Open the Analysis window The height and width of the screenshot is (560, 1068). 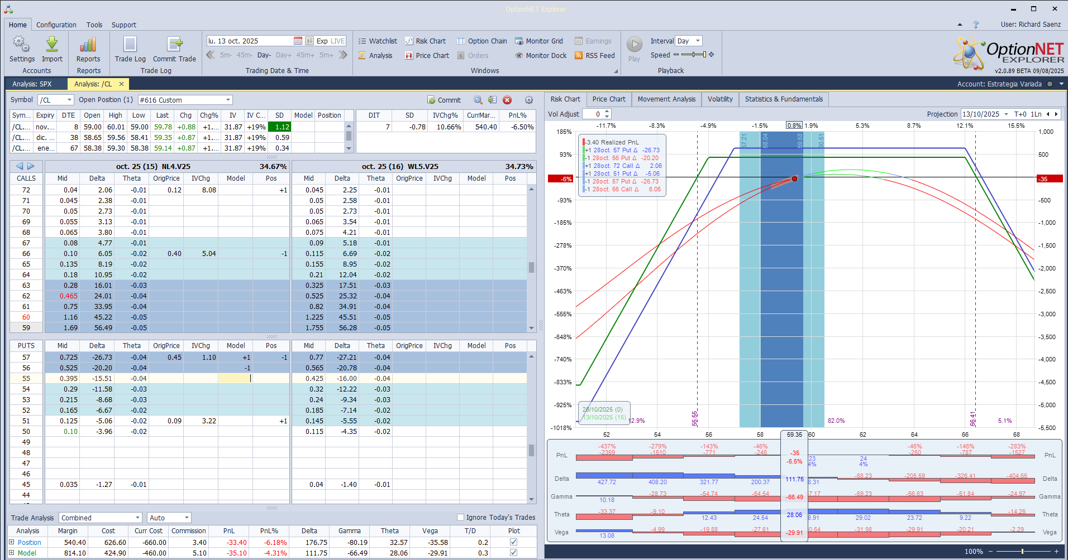coord(375,55)
